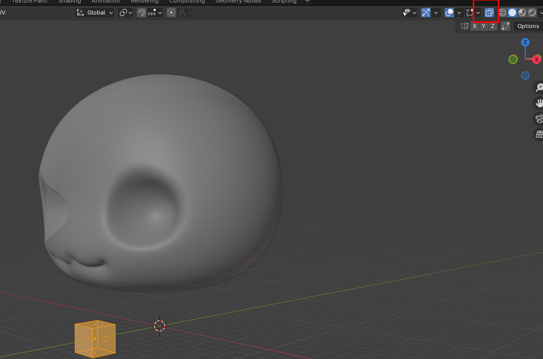Select the orange cube in viewport
The image size is (543, 359).
tap(95, 339)
